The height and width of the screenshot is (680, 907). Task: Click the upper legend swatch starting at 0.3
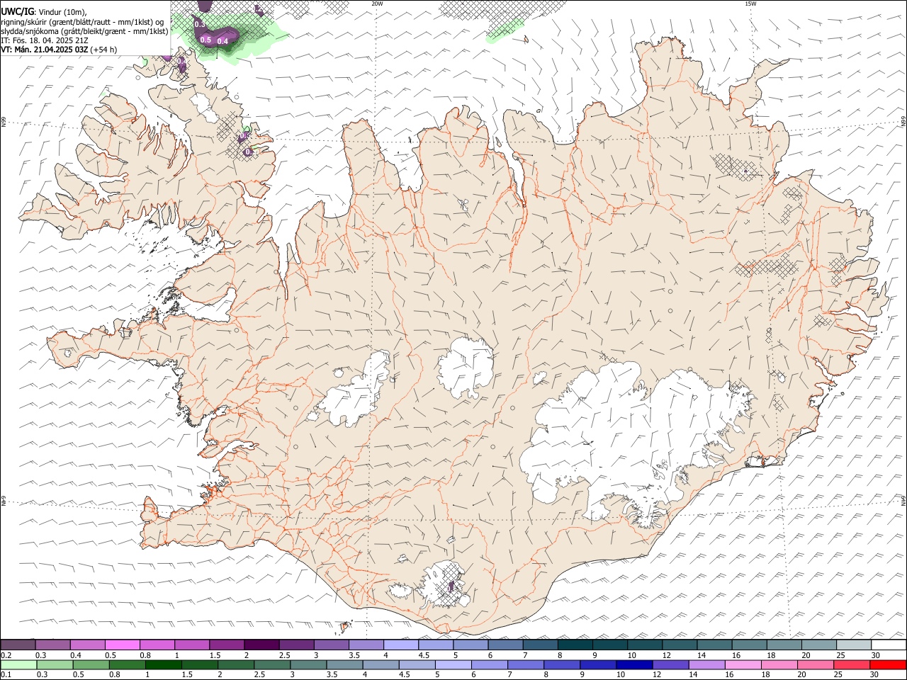pyautogui.click(x=52, y=645)
